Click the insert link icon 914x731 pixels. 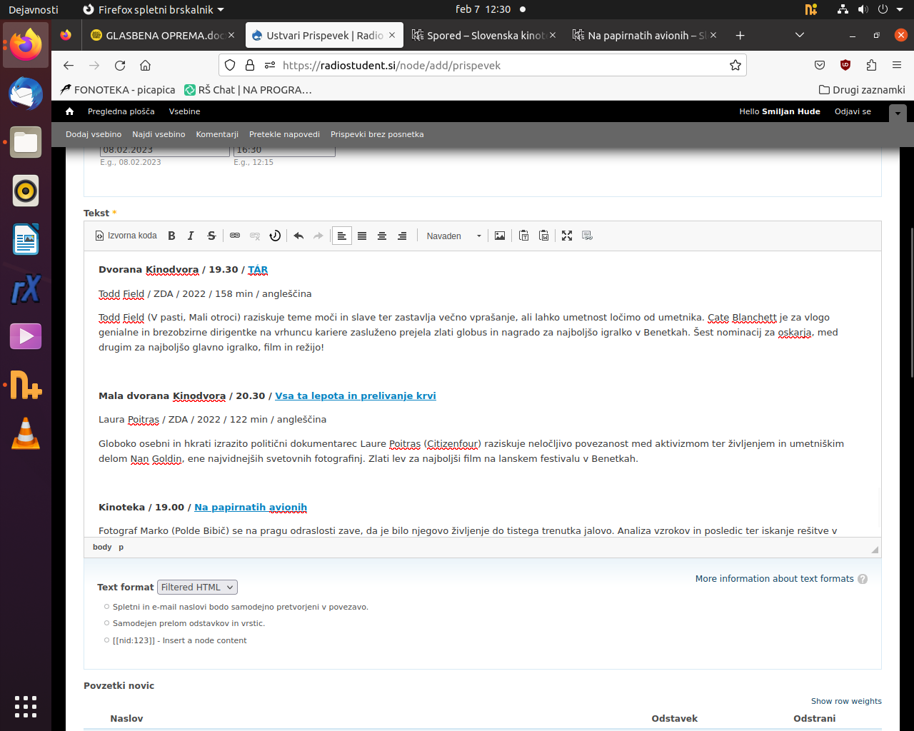235,236
